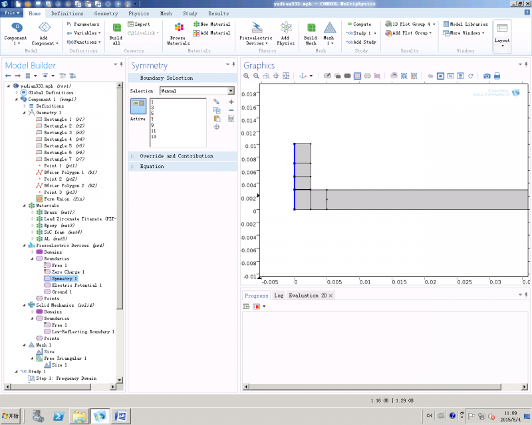Click the add to selection plus icon
This screenshot has width=532, height=425.
tap(231, 102)
